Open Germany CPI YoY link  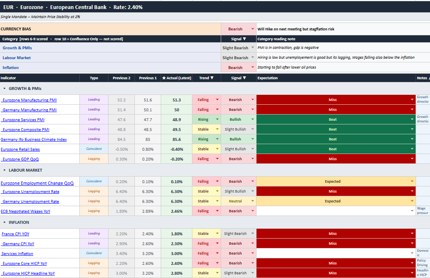pyautogui.click(x=18, y=244)
